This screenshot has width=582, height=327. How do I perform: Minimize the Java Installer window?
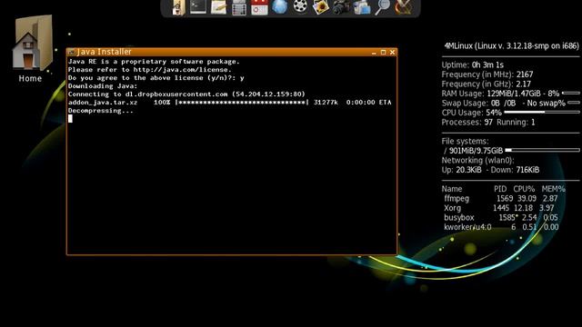374,53
